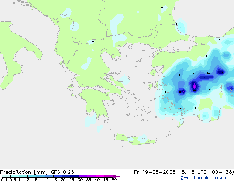
Task: Open the weatheronline.co.uk link
Action: click(203, 178)
